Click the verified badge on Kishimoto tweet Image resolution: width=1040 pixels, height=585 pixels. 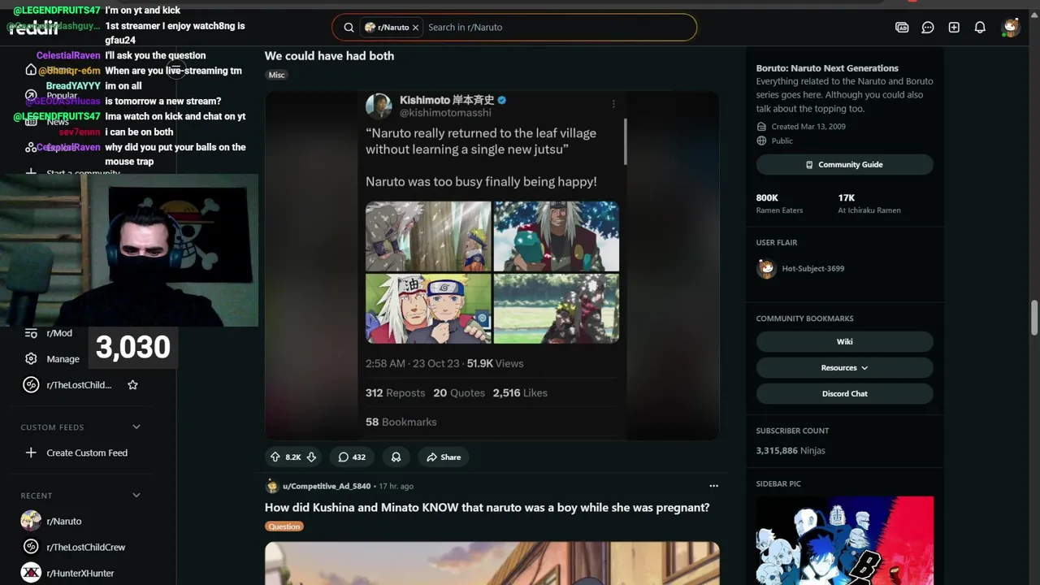pos(501,101)
